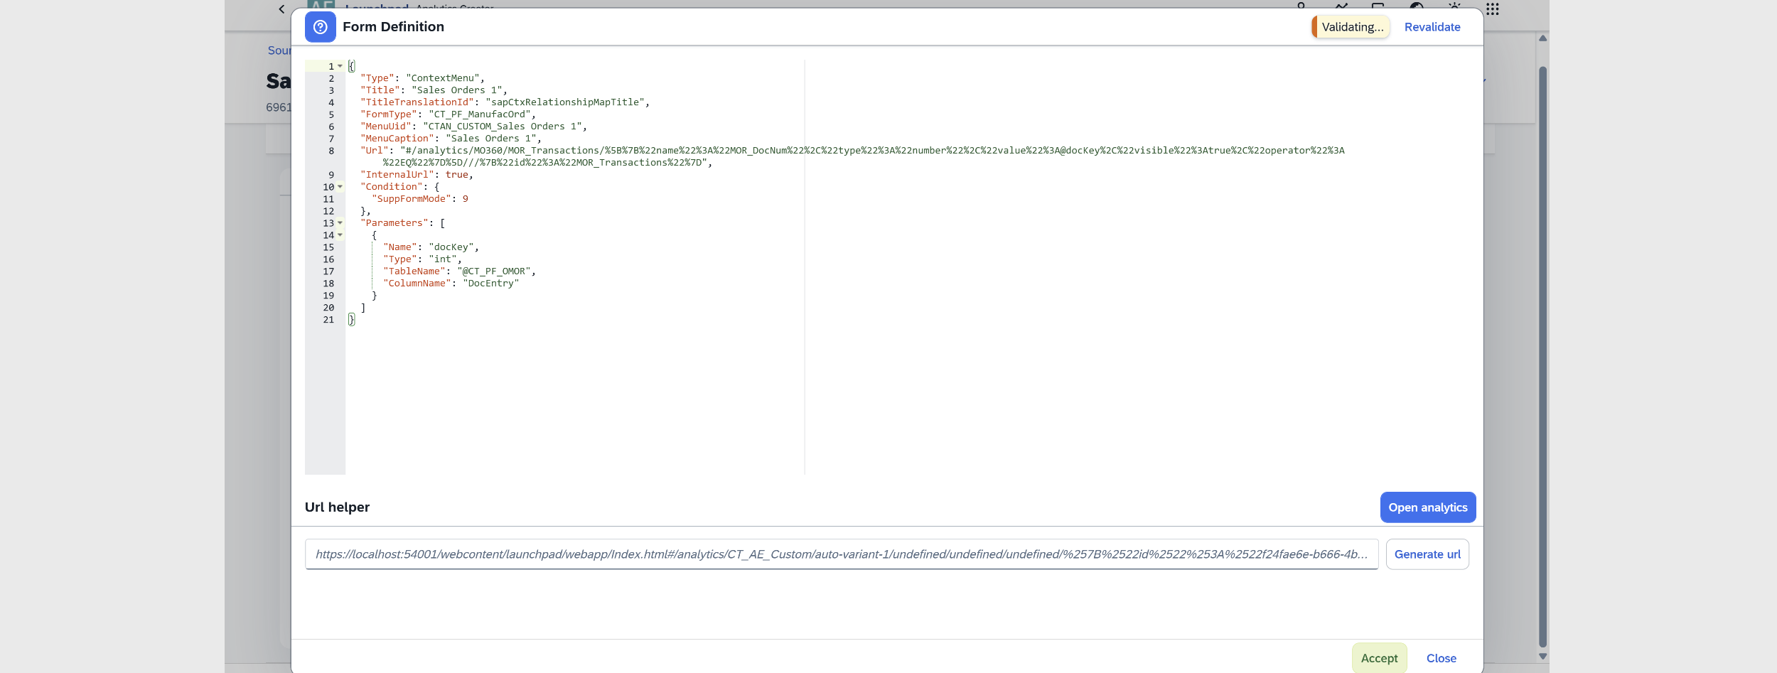Collapse the parameter object on line 14
This screenshot has width=1777, height=673.
[x=340, y=235]
